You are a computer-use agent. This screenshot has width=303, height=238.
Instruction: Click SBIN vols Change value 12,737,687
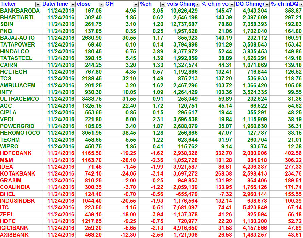point(183,24)
